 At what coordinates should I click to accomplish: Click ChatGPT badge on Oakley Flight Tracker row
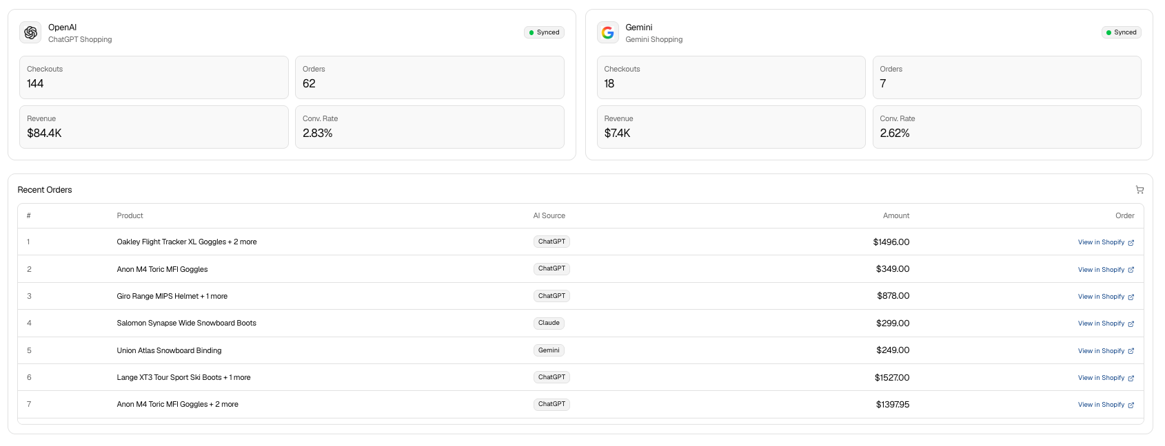click(551, 242)
